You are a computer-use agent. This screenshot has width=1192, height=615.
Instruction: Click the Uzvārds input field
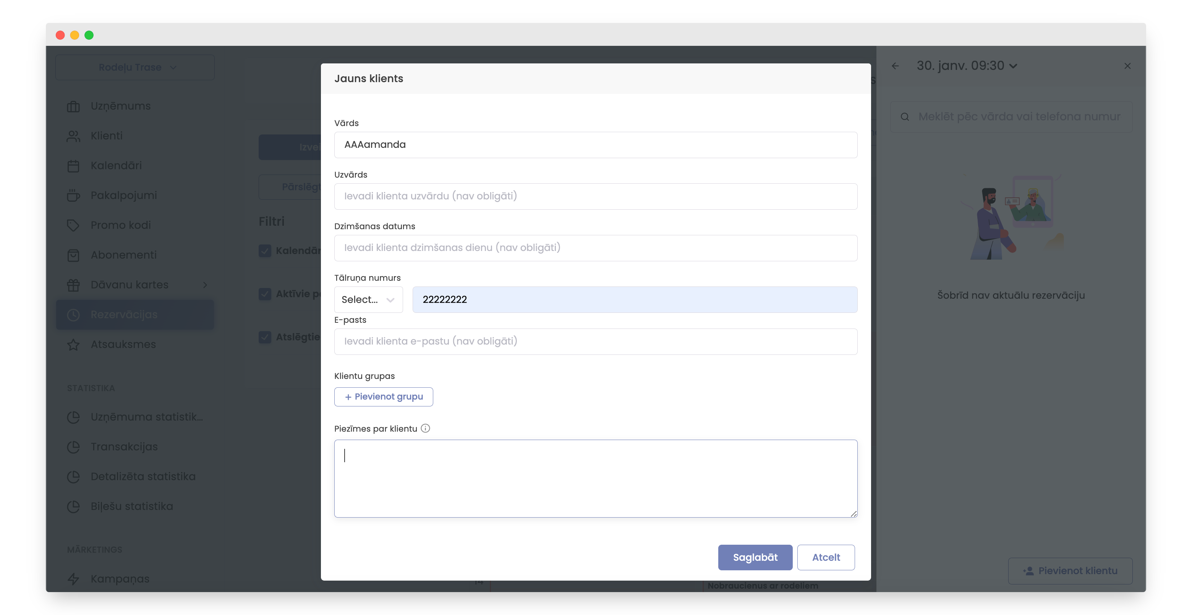click(x=595, y=196)
